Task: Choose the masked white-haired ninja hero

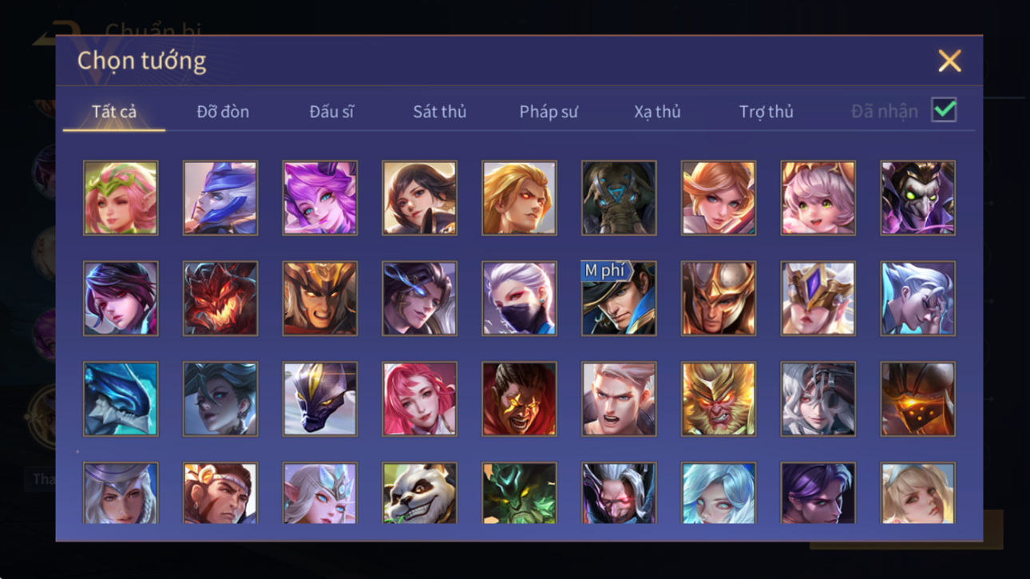Action: tap(519, 299)
